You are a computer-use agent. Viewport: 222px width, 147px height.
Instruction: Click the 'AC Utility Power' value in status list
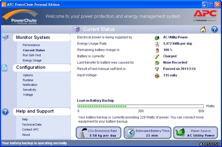pyautogui.click(x=175, y=37)
